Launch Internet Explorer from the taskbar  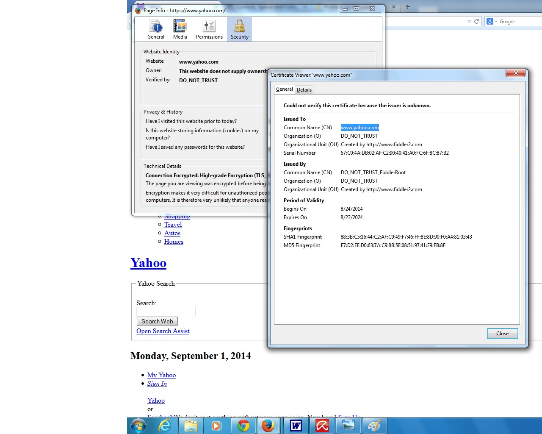click(164, 426)
